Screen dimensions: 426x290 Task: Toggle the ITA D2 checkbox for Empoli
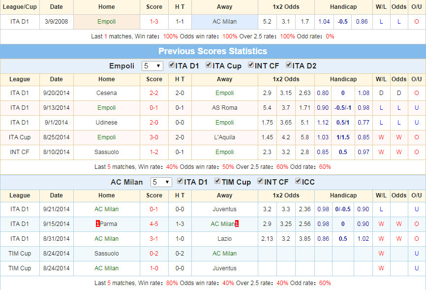[289, 65]
